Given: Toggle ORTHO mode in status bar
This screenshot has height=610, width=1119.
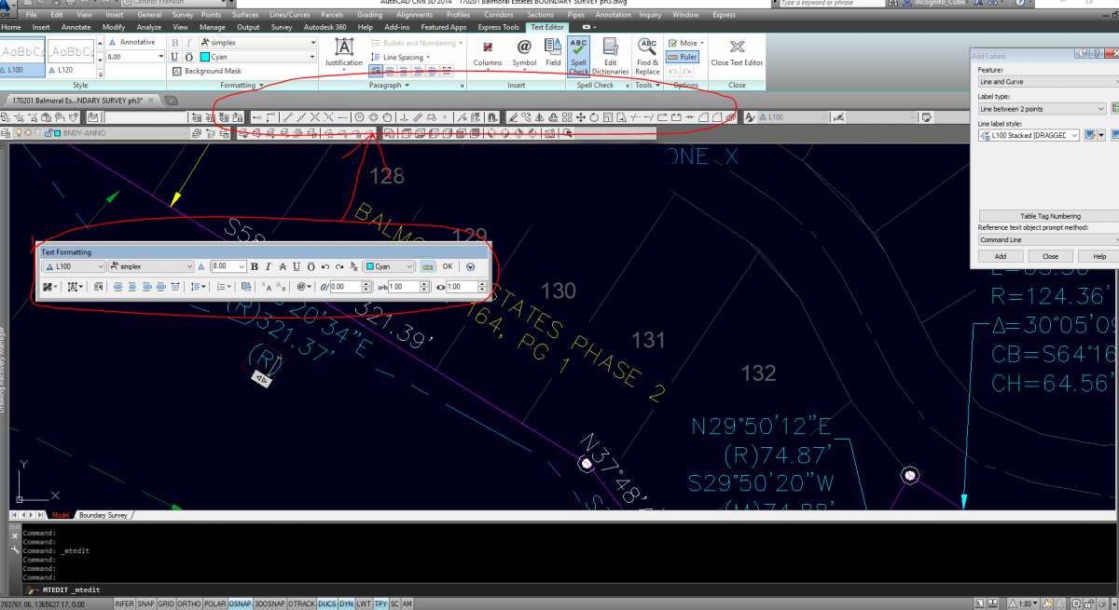Looking at the screenshot, I should tap(189, 604).
